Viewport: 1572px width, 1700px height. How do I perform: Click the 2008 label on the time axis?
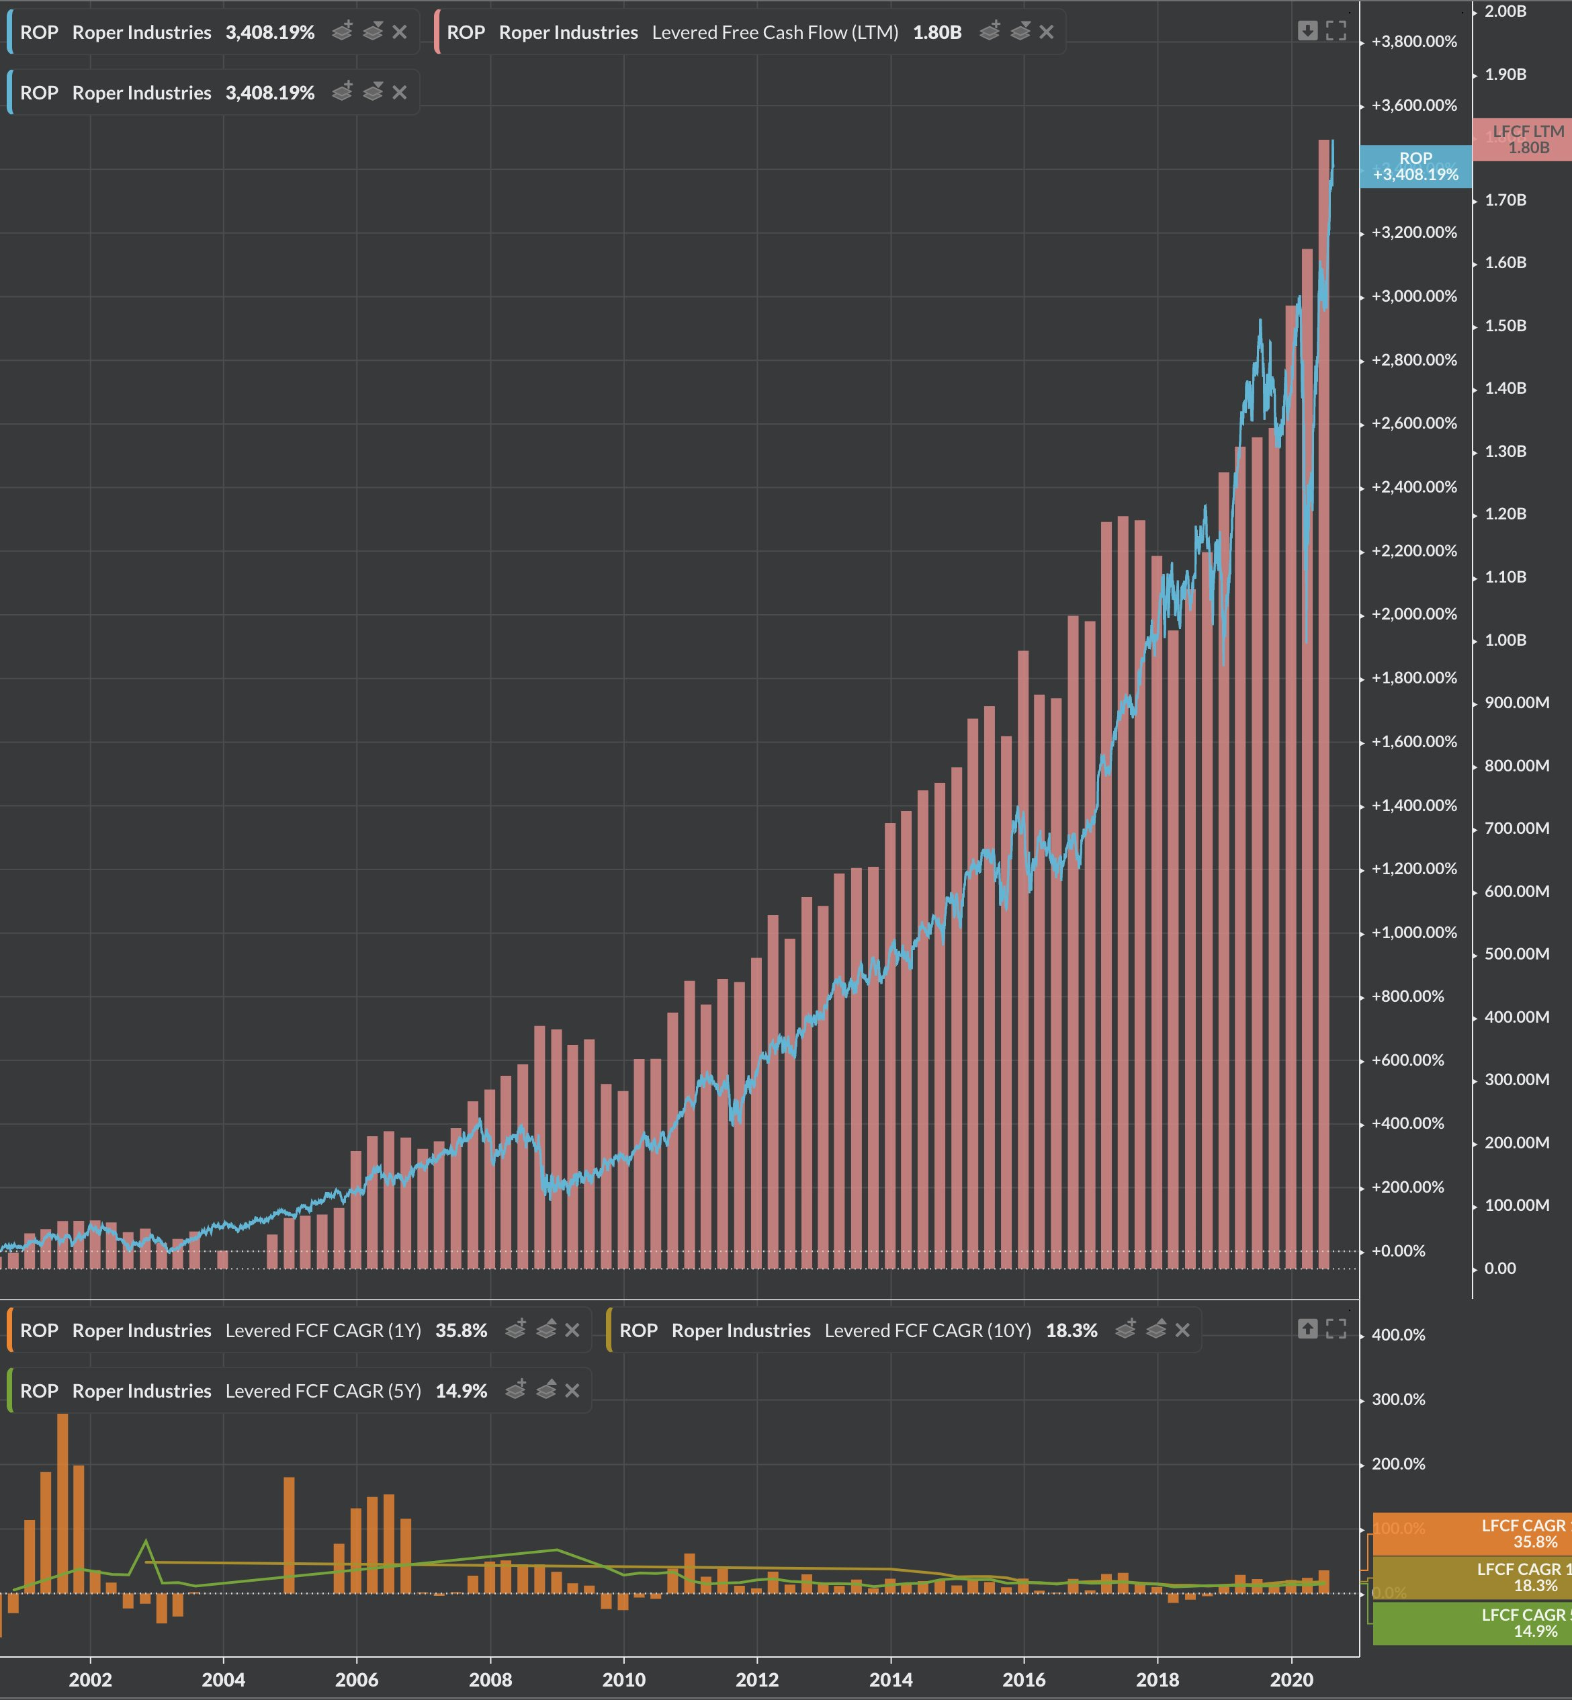pos(490,1680)
